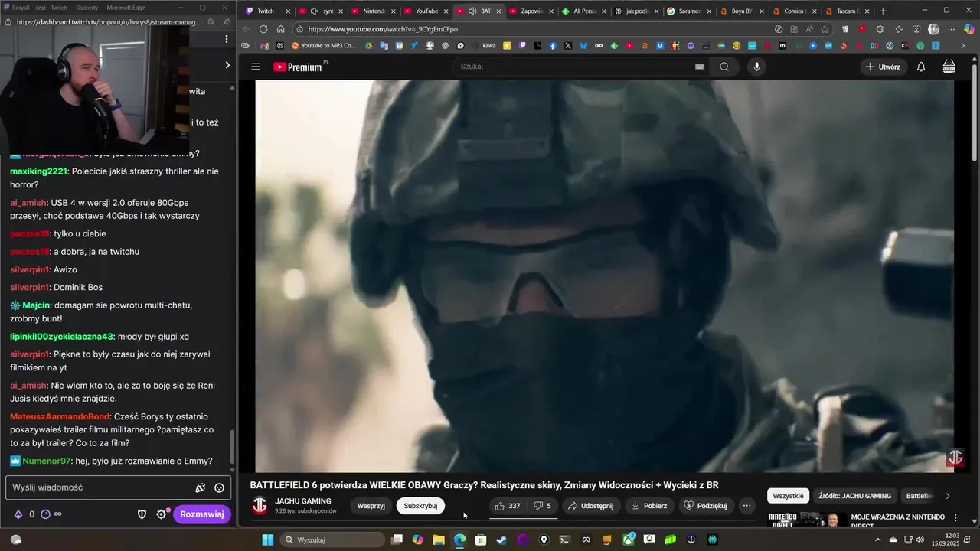Screen dimensions: 980x551
Task: Open chatter MateuszAarmandoBond username
Action: point(60,417)
